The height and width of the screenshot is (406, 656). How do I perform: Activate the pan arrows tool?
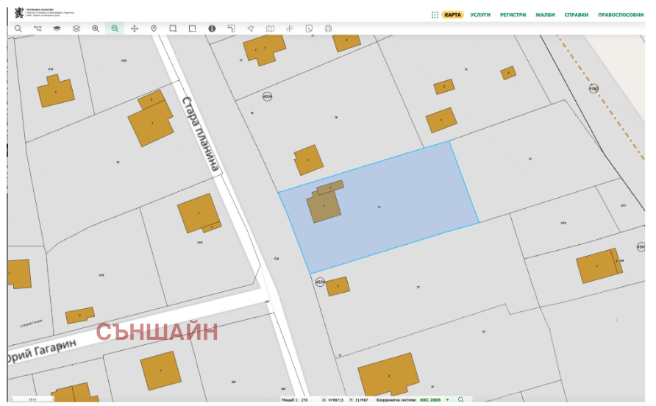(x=135, y=29)
